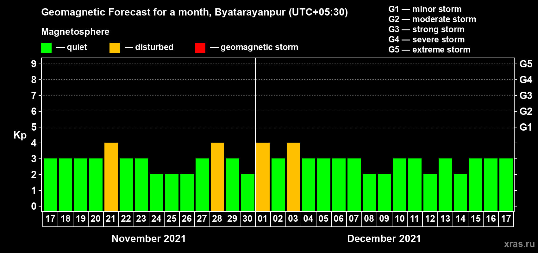Click the date label 01
Viewport: 538px width, 253px height.
tap(263, 219)
